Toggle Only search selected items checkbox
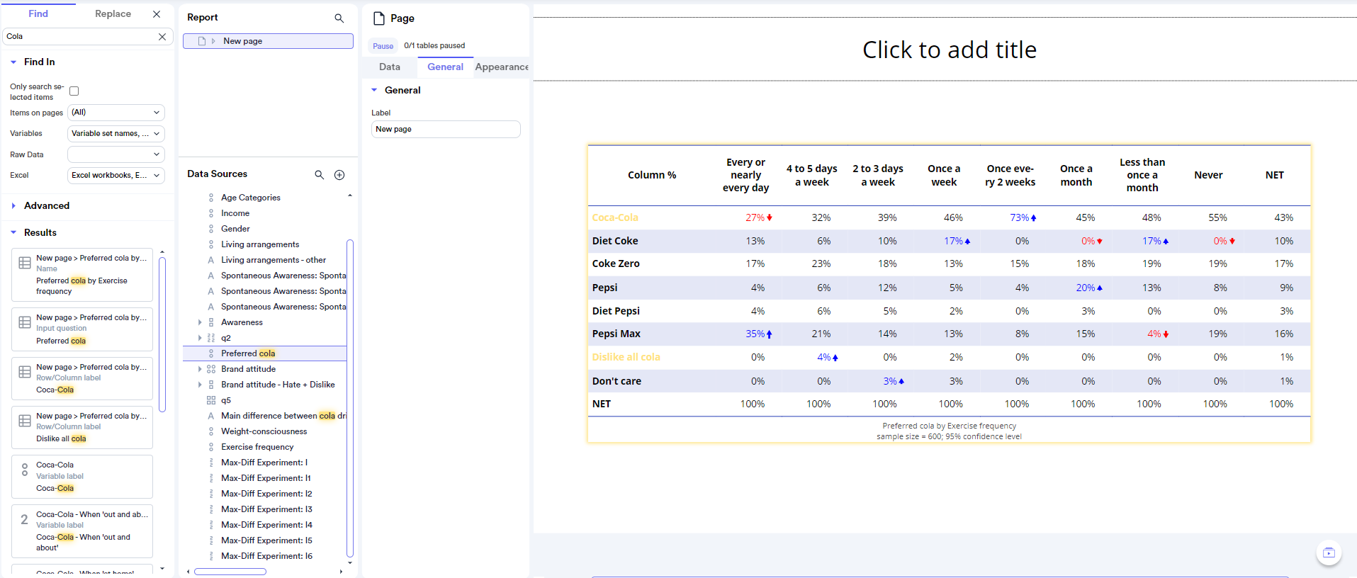Image resolution: width=1357 pixels, height=578 pixels. coord(74,91)
